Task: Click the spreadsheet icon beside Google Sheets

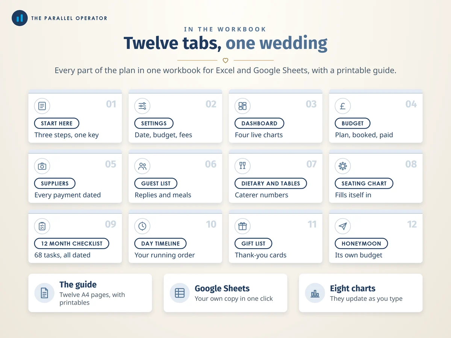Action: click(180, 293)
